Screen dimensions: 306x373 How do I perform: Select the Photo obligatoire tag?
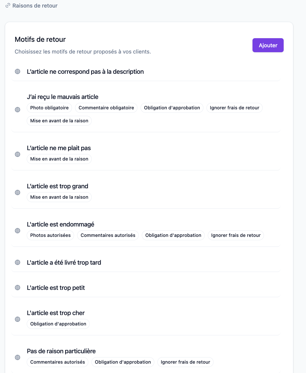point(49,108)
